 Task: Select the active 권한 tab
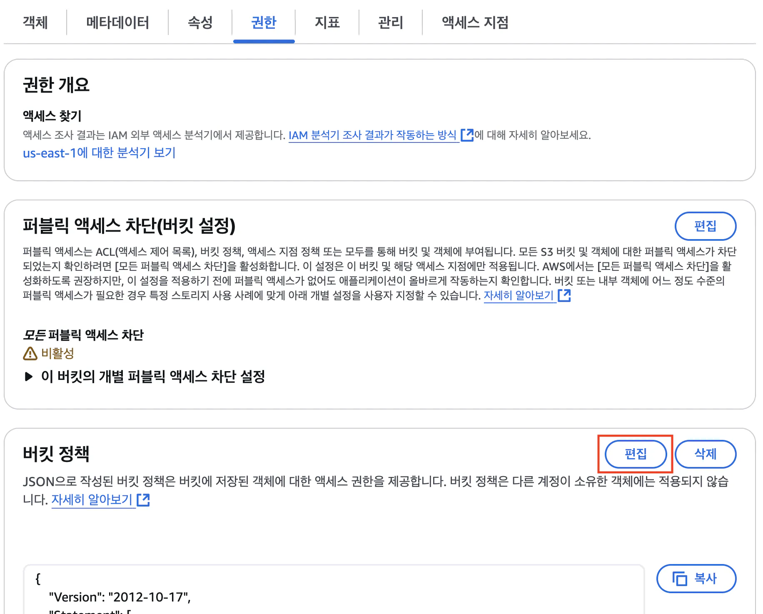pyautogui.click(x=264, y=22)
